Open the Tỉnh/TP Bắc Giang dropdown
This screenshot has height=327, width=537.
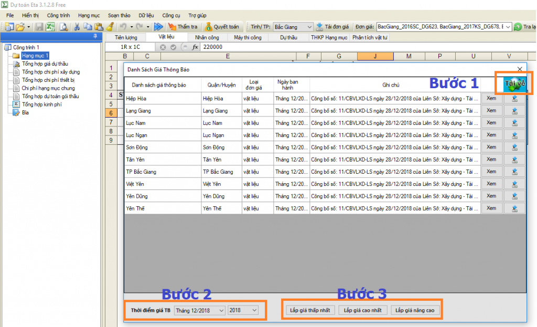coord(308,27)
